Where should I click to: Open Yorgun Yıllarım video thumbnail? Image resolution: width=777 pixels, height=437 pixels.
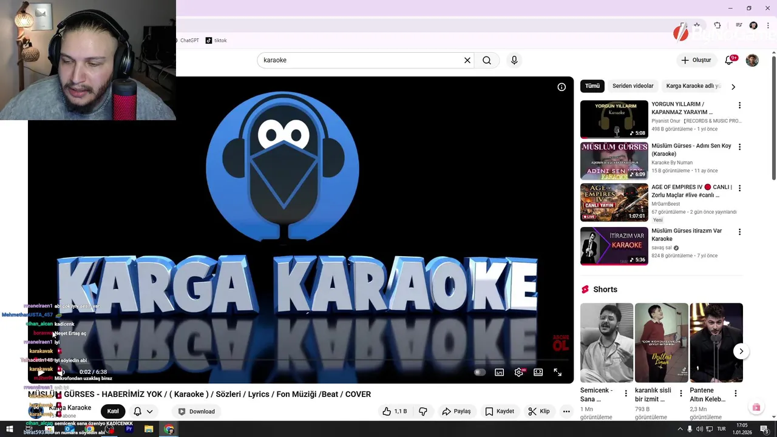tap(614, 120)
